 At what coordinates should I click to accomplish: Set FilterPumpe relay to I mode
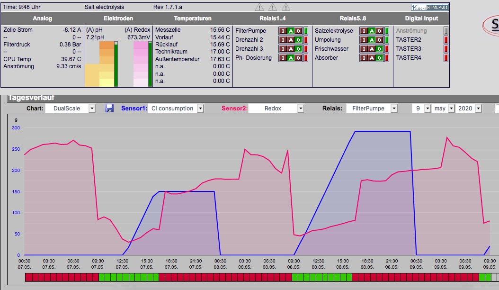point(283,31)
